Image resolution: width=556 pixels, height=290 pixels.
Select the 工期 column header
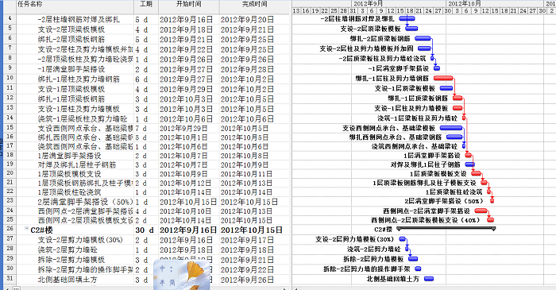tap(146, 4)
